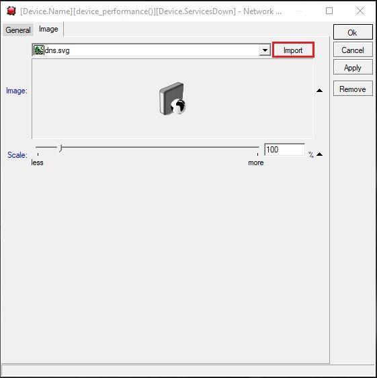Screen dimensions: 377x378
Task: Switch to the General tab
Action: tap(18, 30)
